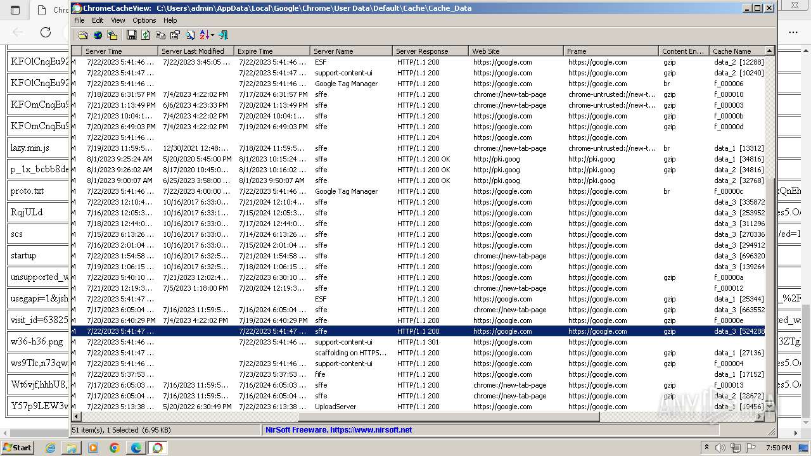811x456 pixels.
Task: Open NirSoft Freeware link in status bar
Action: 339,430
